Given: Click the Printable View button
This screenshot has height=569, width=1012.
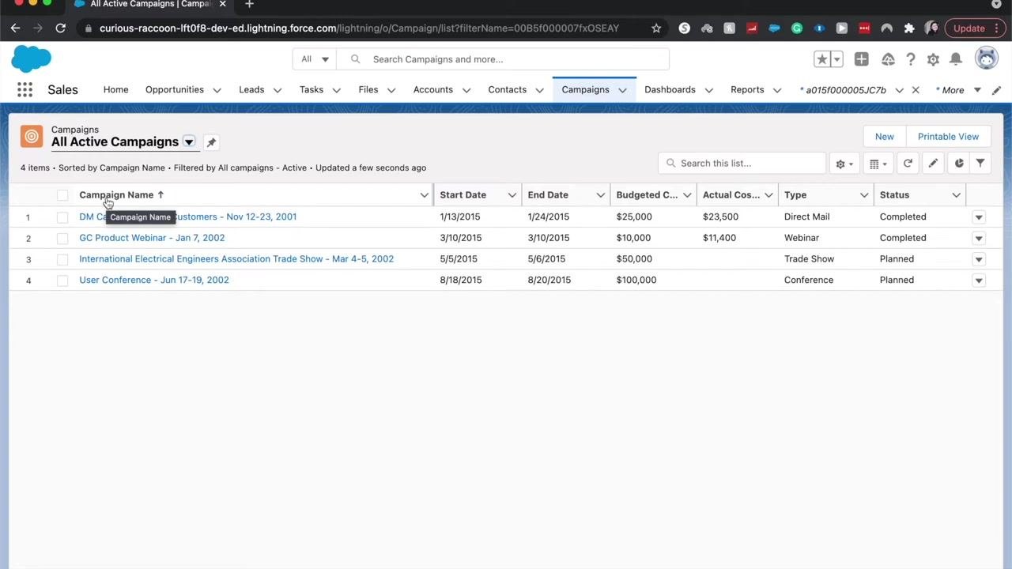Looking at the screenshot, I should point(948,137).
